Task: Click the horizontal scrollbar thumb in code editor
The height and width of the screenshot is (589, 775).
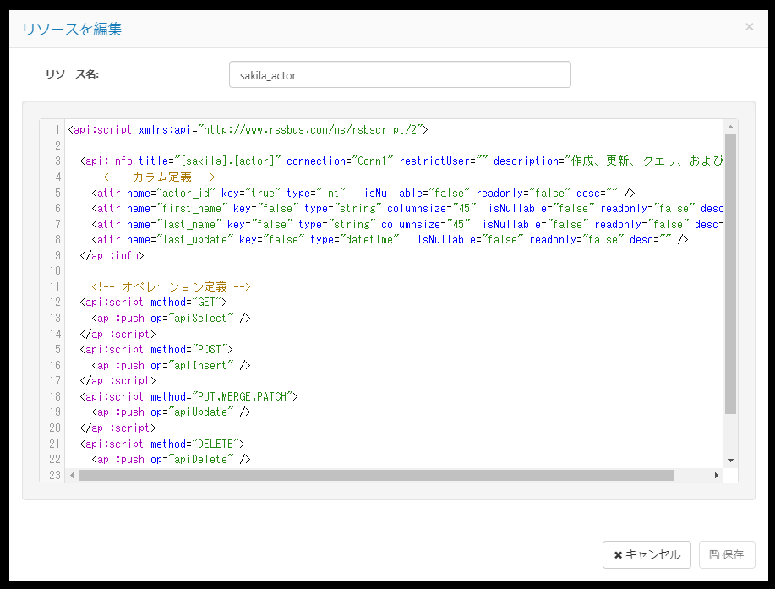Action: click(x=376, y=476)
